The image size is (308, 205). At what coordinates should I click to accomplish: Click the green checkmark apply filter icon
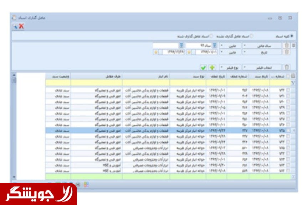203,68
